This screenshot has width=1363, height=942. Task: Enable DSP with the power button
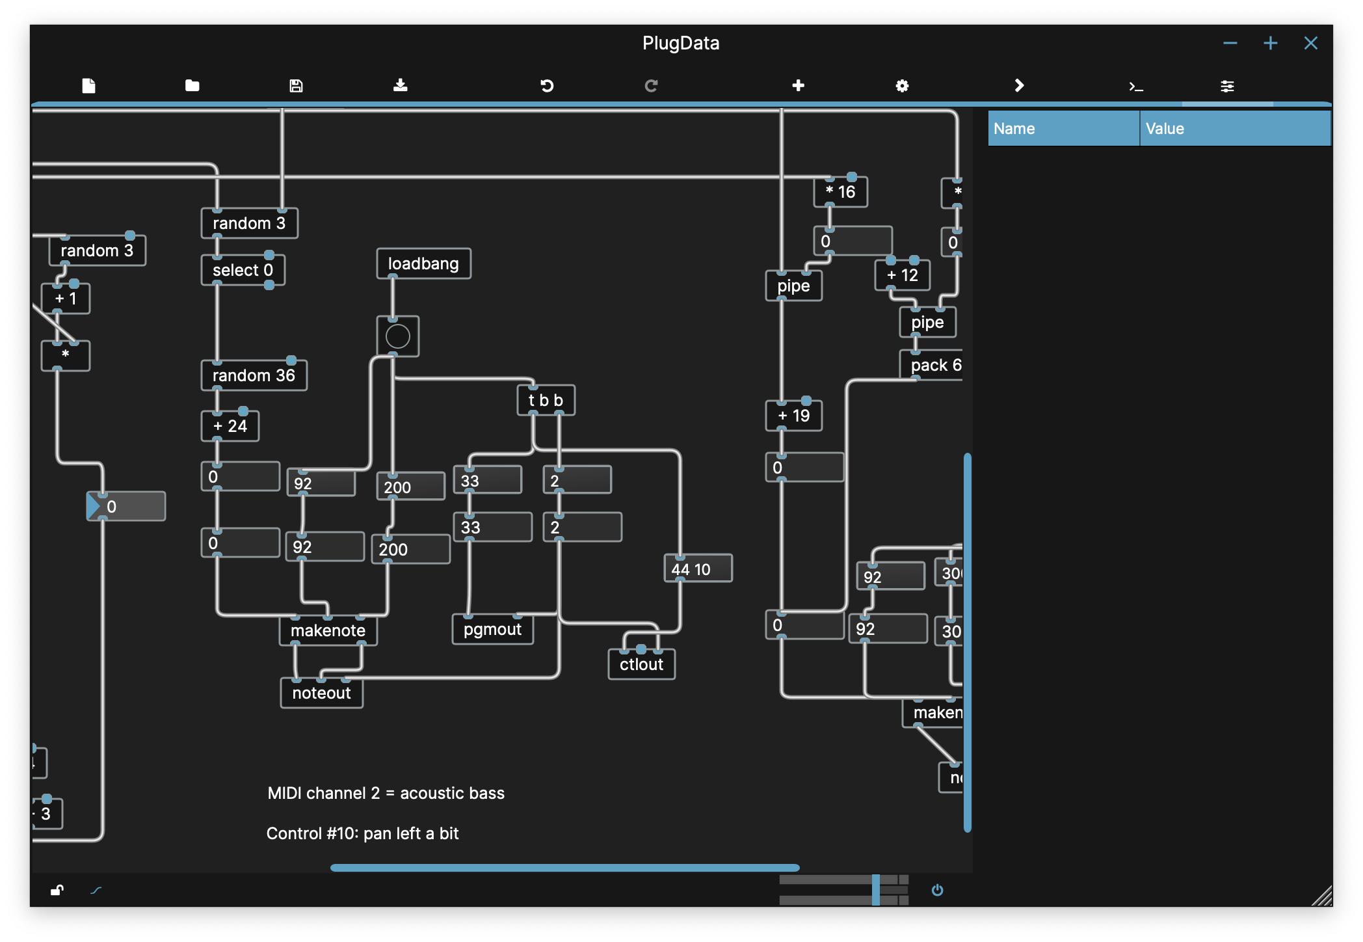pos(937,891)
